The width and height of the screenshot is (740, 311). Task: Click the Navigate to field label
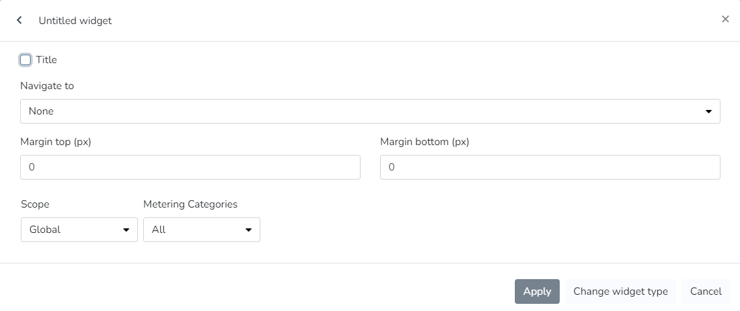47,86
